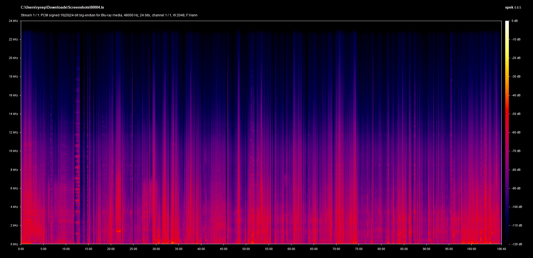This screenshot has width=533, height=258.
Task: Click the 0 dB legend label
Action: point(515,21)
